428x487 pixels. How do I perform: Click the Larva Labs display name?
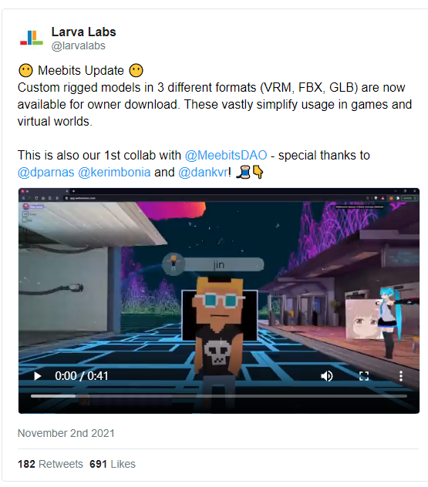click(x=83, y=32)
